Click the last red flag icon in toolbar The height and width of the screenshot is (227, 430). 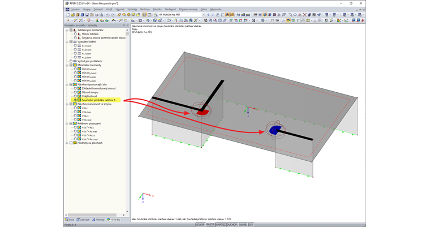pos(363,20)
